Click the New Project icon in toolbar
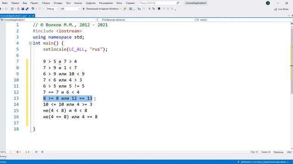This screenshot has width=293, height=164. [12, 9]
